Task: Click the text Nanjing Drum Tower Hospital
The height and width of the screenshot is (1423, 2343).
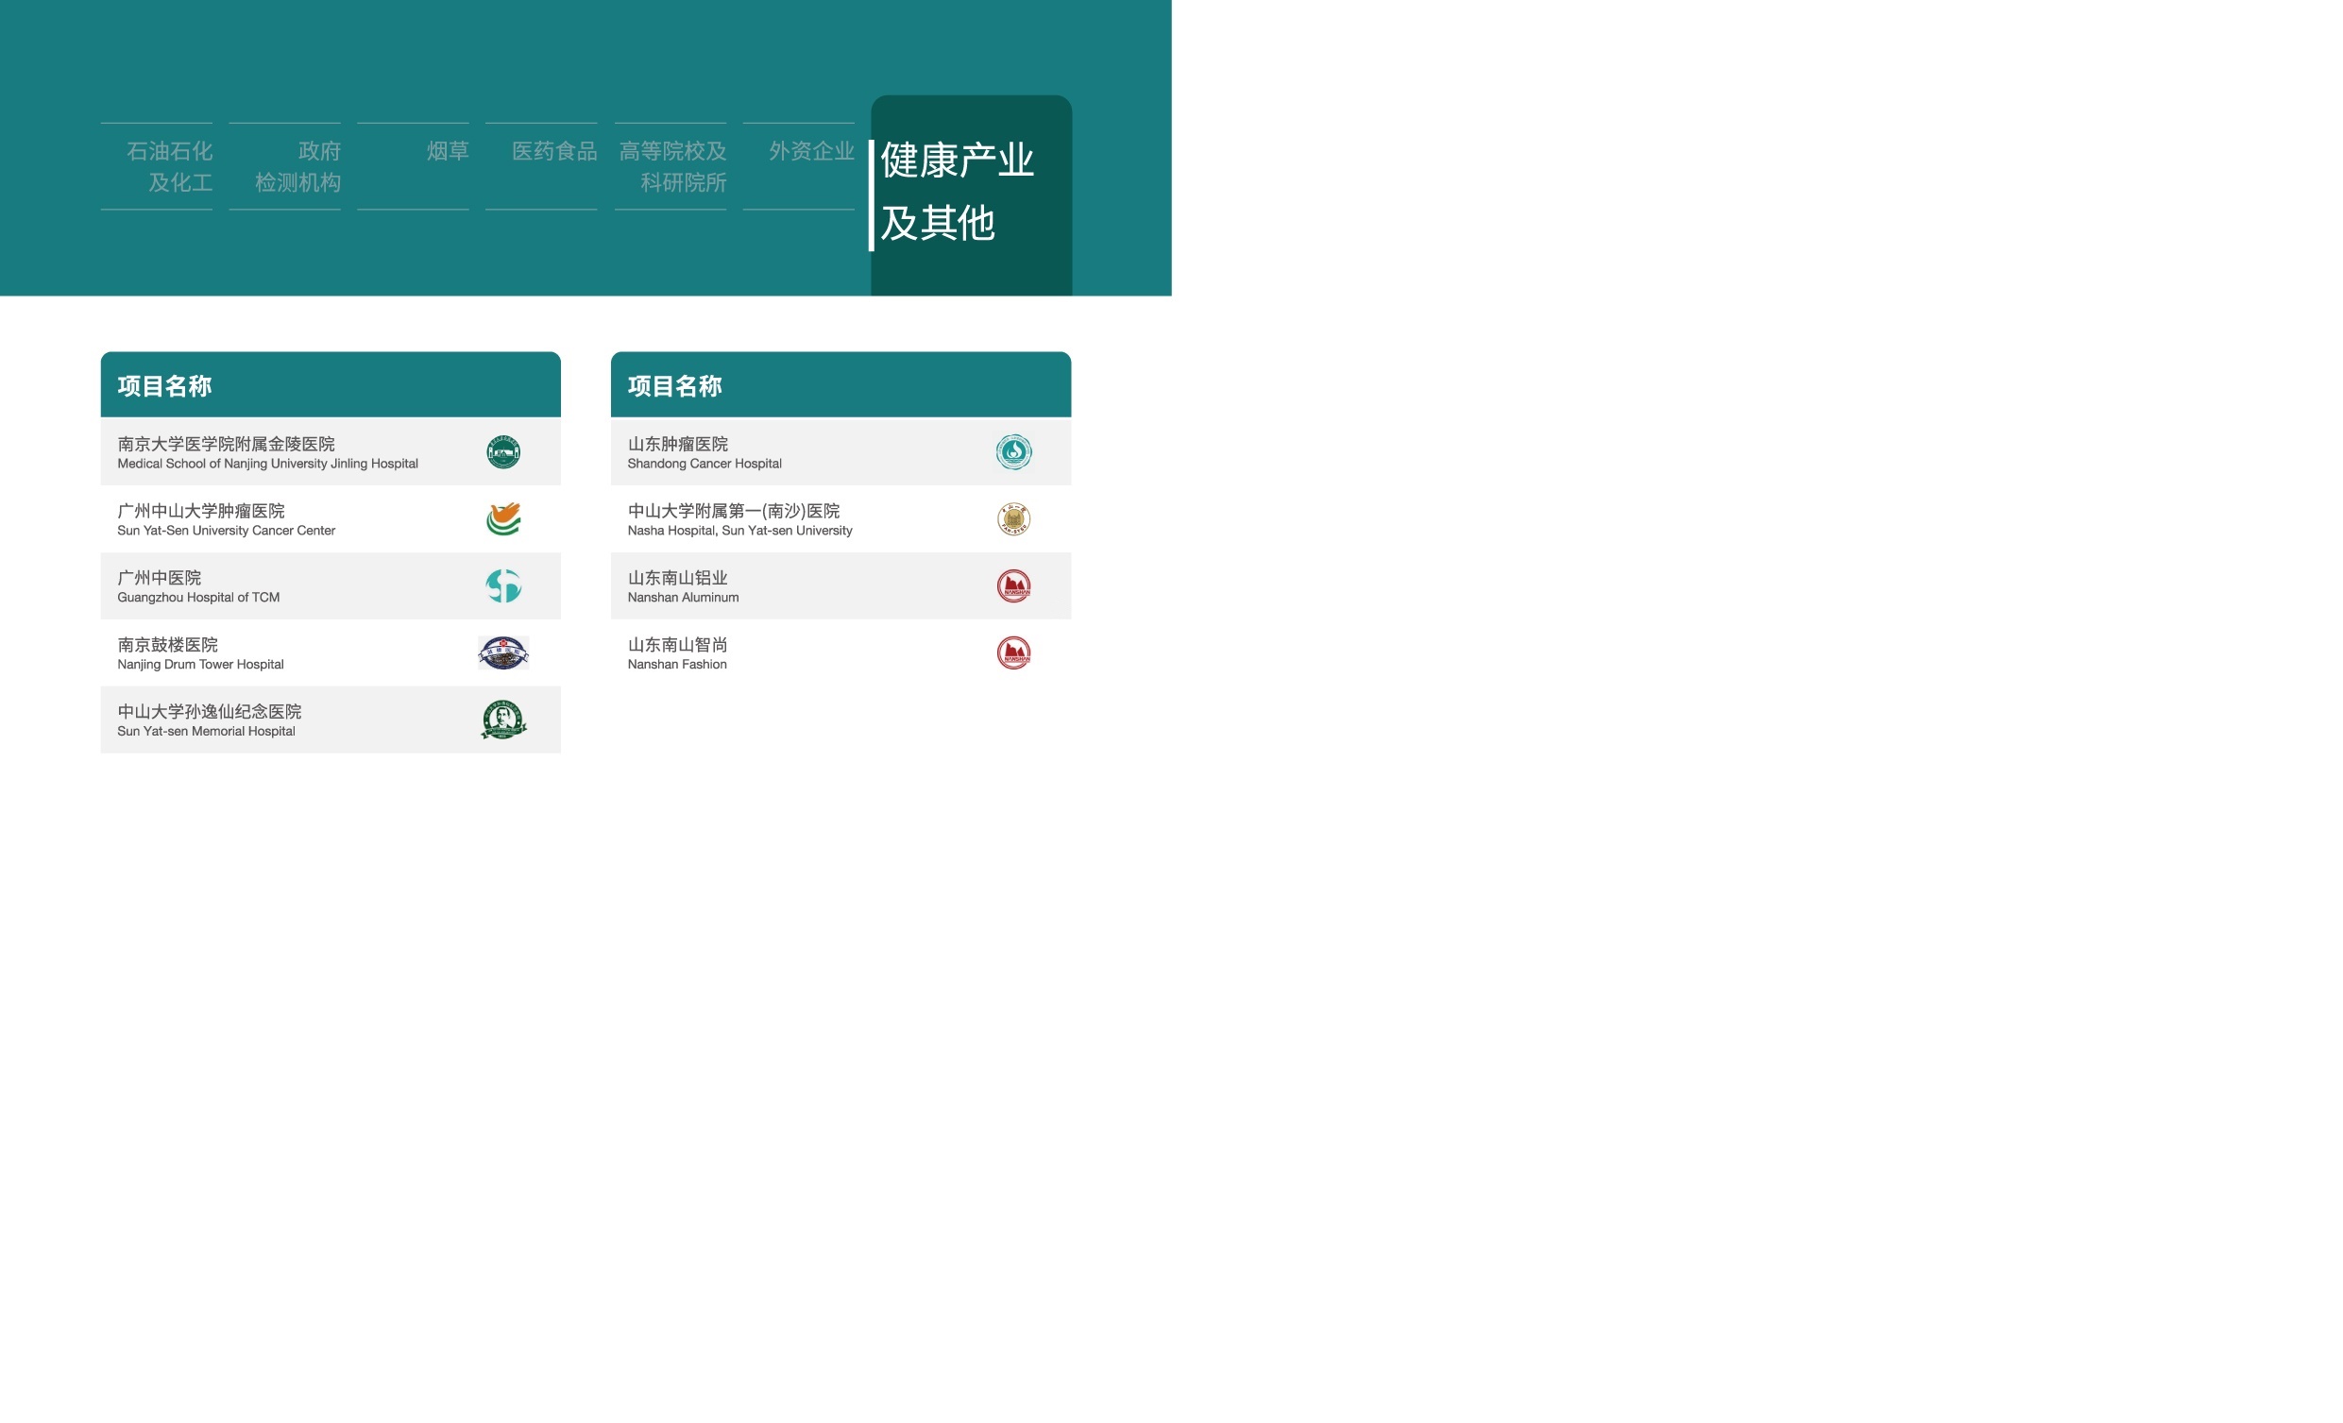Action: [200, 665]
